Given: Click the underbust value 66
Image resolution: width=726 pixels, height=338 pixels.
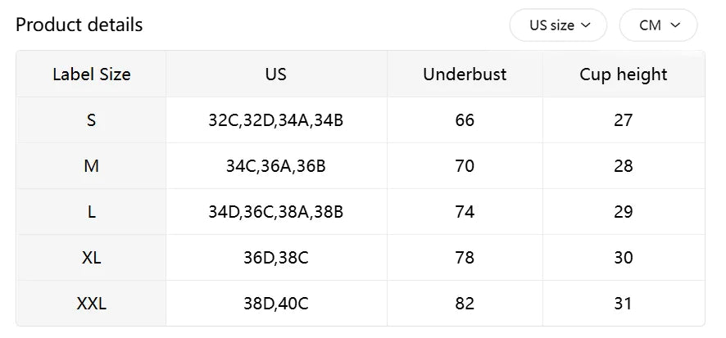Looking at the screenshot, I should [465, 120].
